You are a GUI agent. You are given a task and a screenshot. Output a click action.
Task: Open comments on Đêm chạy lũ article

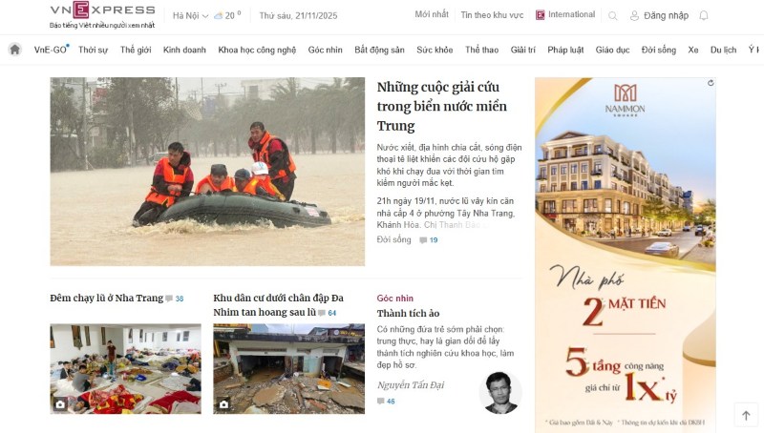click(x=175, y=299)
